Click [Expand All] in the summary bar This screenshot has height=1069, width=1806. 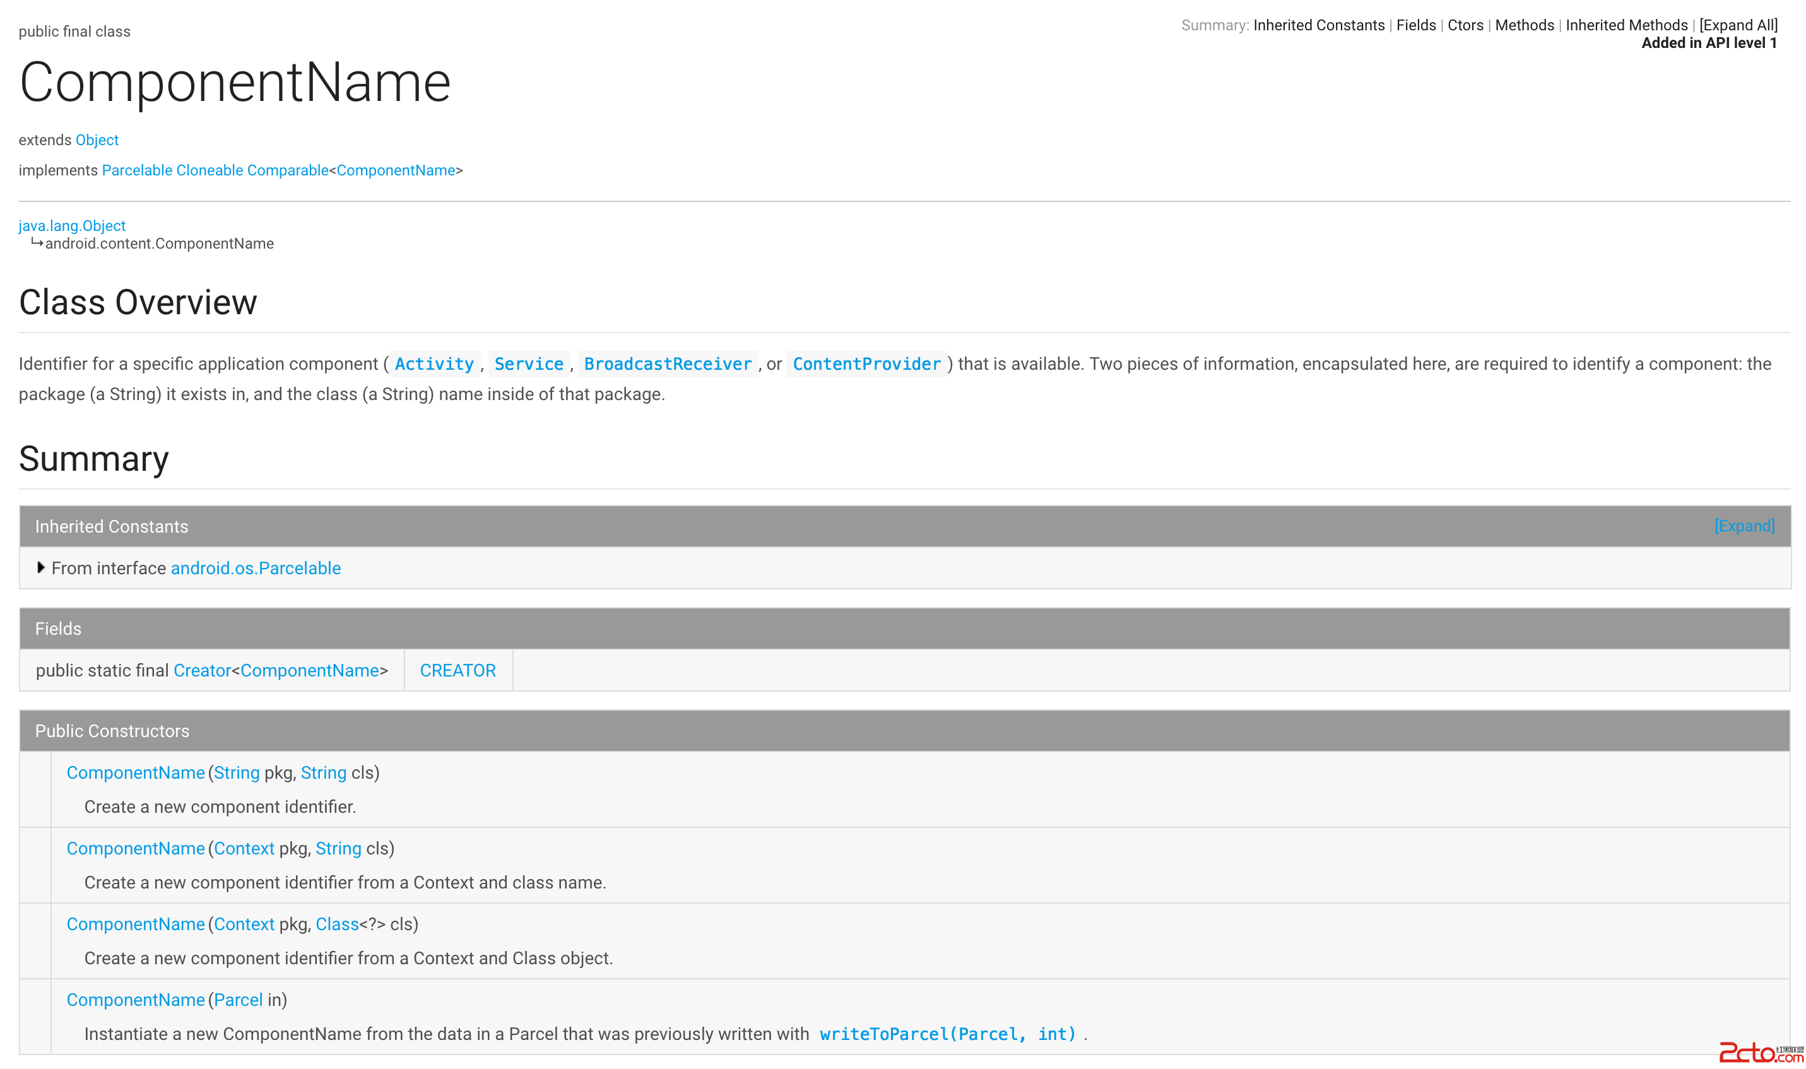pyautogui.click(x=1738, y=25)
